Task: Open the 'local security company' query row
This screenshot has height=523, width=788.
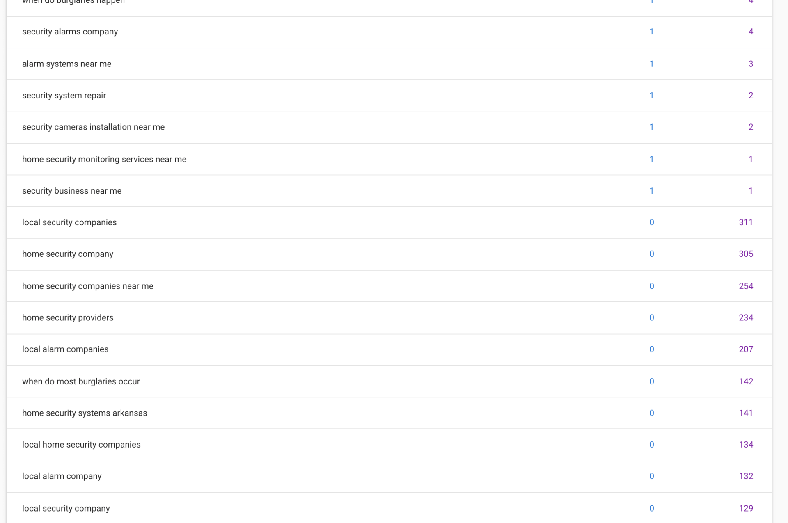Action: click(66, 509)
